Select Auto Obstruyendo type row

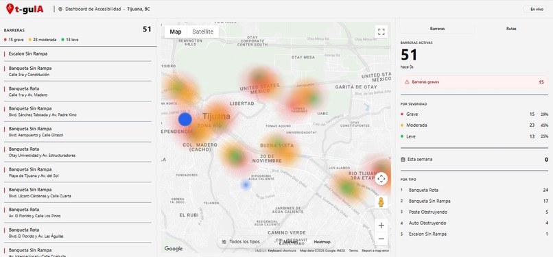(x=474, y=223)
